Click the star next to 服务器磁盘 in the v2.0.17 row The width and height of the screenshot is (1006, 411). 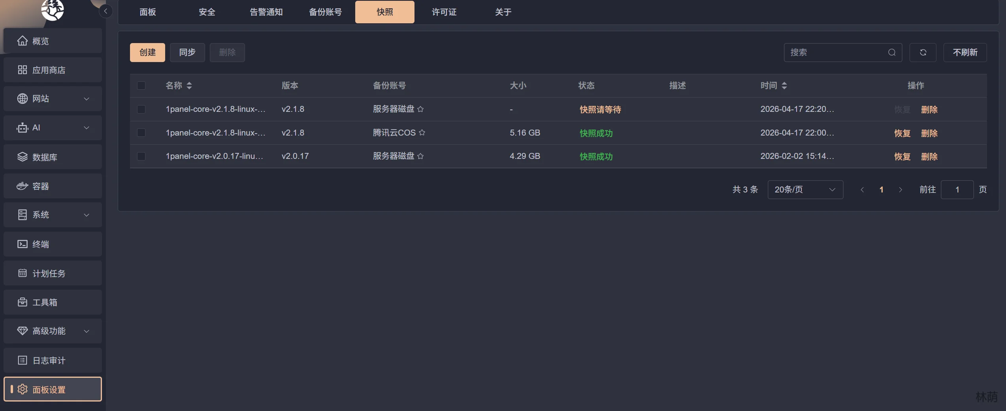[420, 156]
